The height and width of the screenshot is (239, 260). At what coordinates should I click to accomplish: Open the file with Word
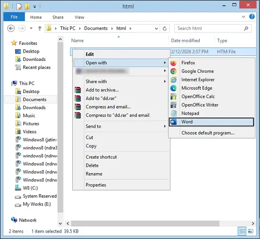(211, 122)
